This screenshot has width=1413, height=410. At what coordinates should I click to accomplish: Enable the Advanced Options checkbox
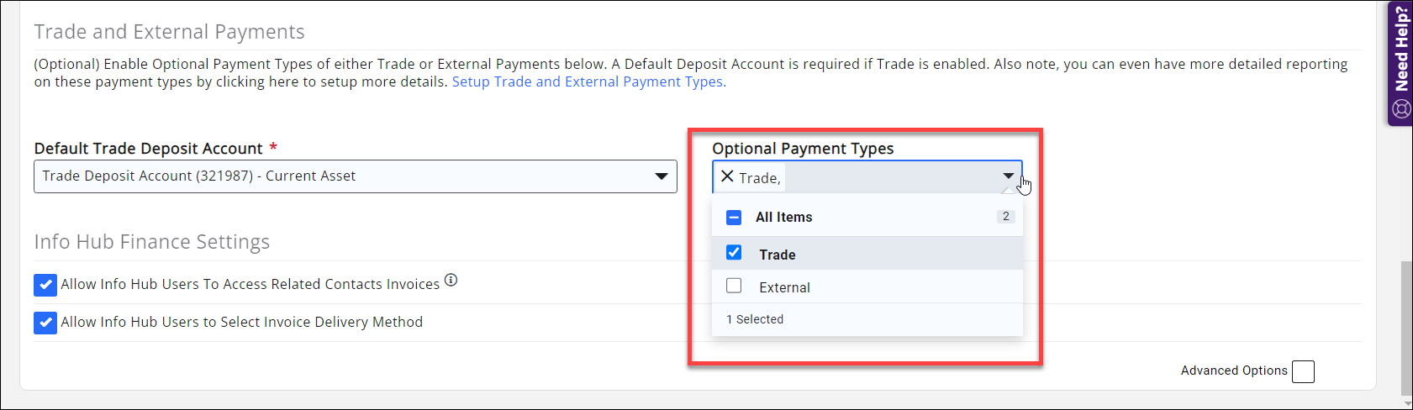(x=1303, y=371)
